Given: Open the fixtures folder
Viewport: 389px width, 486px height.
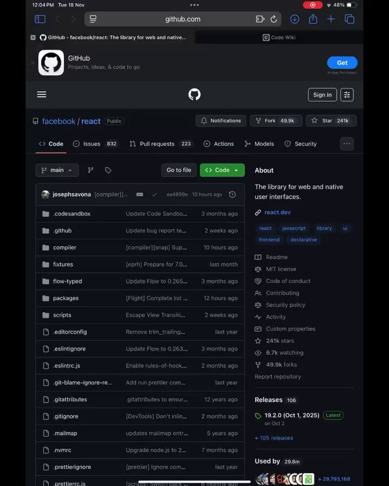Looking at the screenshot, I should [63, 265].
